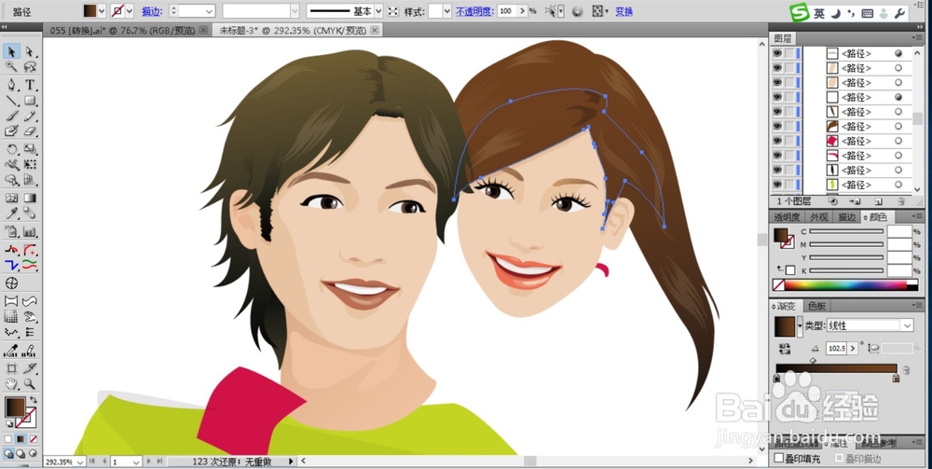
Task: Select the Magic Wand tool
Action: pyautogui.click(x=11, y=66)
